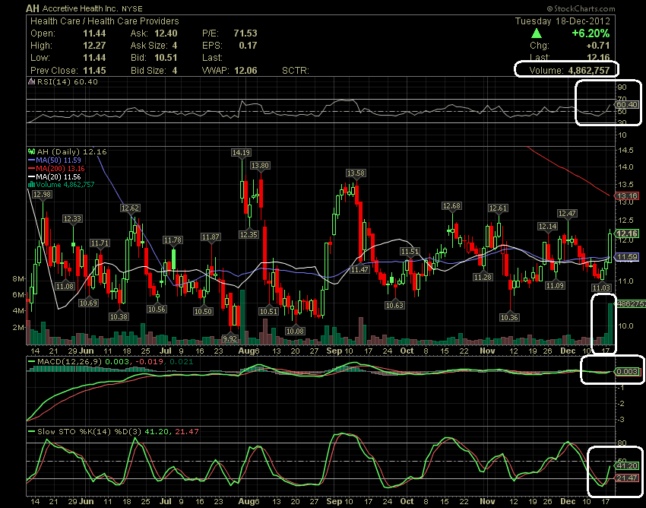Click the tall latest green volume bar
Viewport: 646px width, 508px height.
click(x=610, y=324)
